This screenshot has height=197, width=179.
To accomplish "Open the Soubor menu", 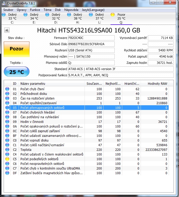I will (x=8, y=10).
